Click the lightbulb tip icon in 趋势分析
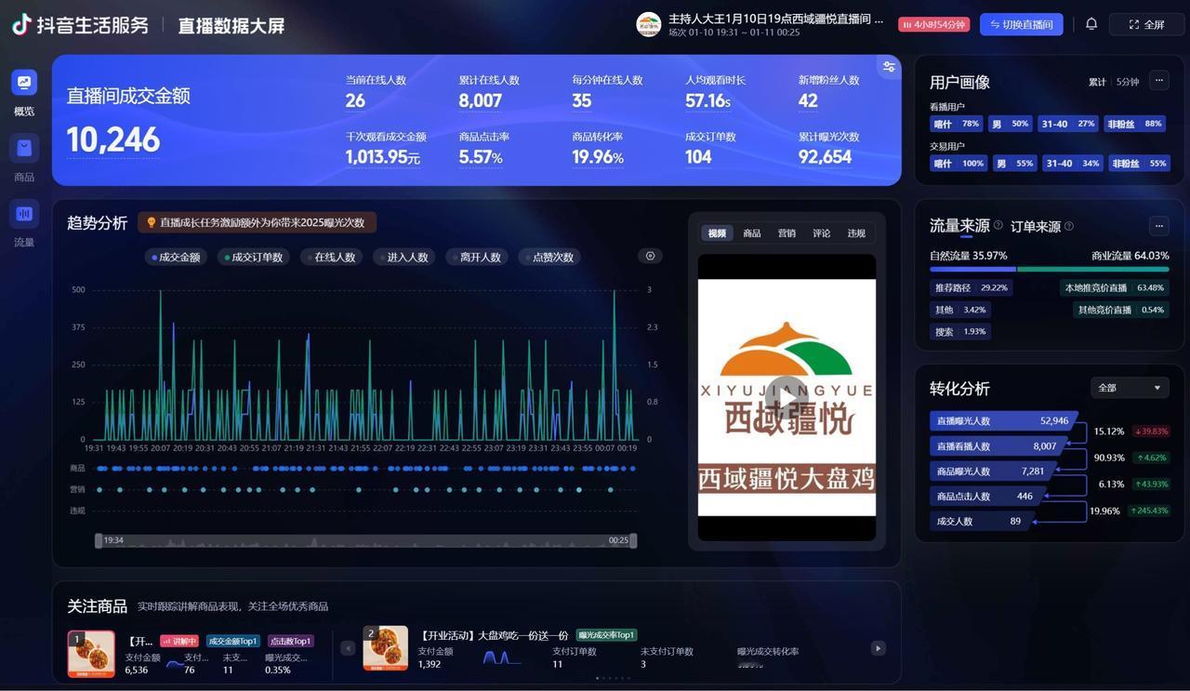Viewport: 1190px width, 691px height. [x=152, y=222]
